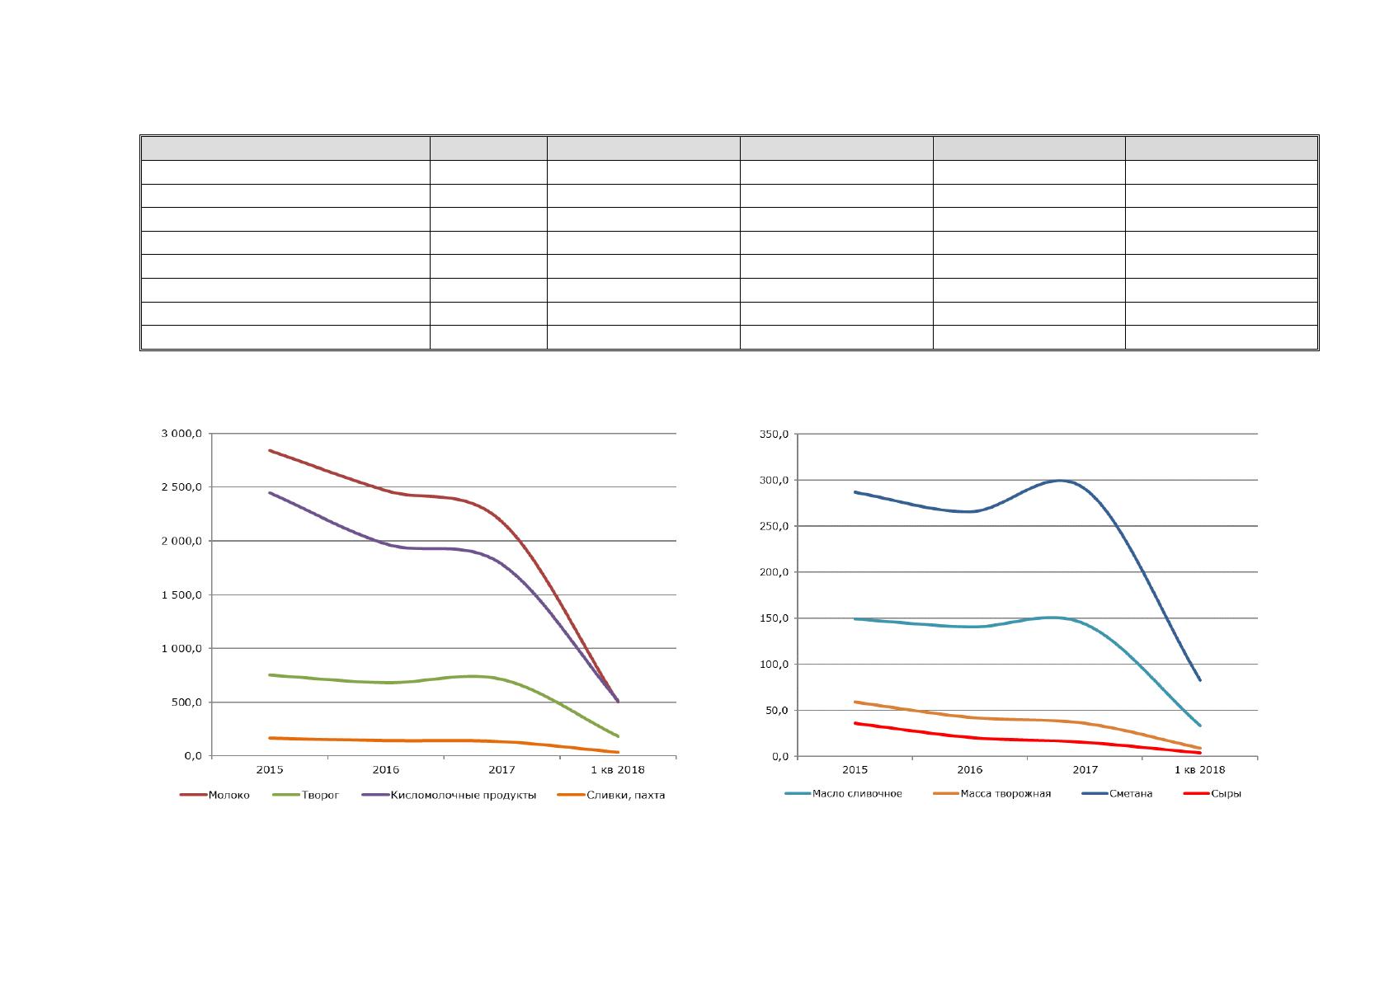Click the 1 кв 2018 label on right chart
The width and height of the screenshot is (1389, 982).
click(x=1200, y=770)
